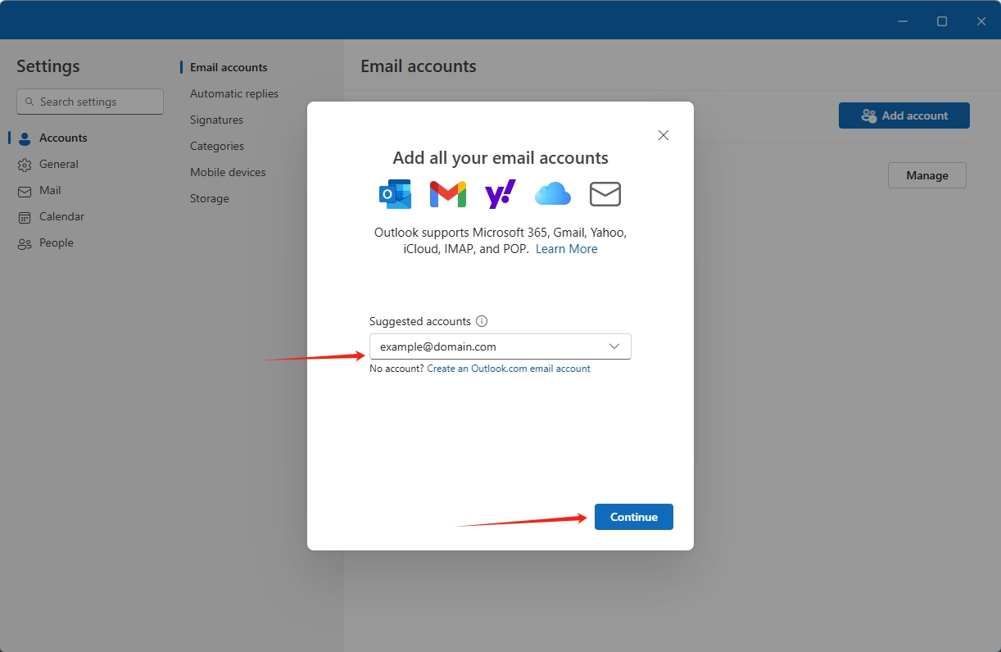Open the Storage settings section
1001x652 pixels.
coord(209,198)
